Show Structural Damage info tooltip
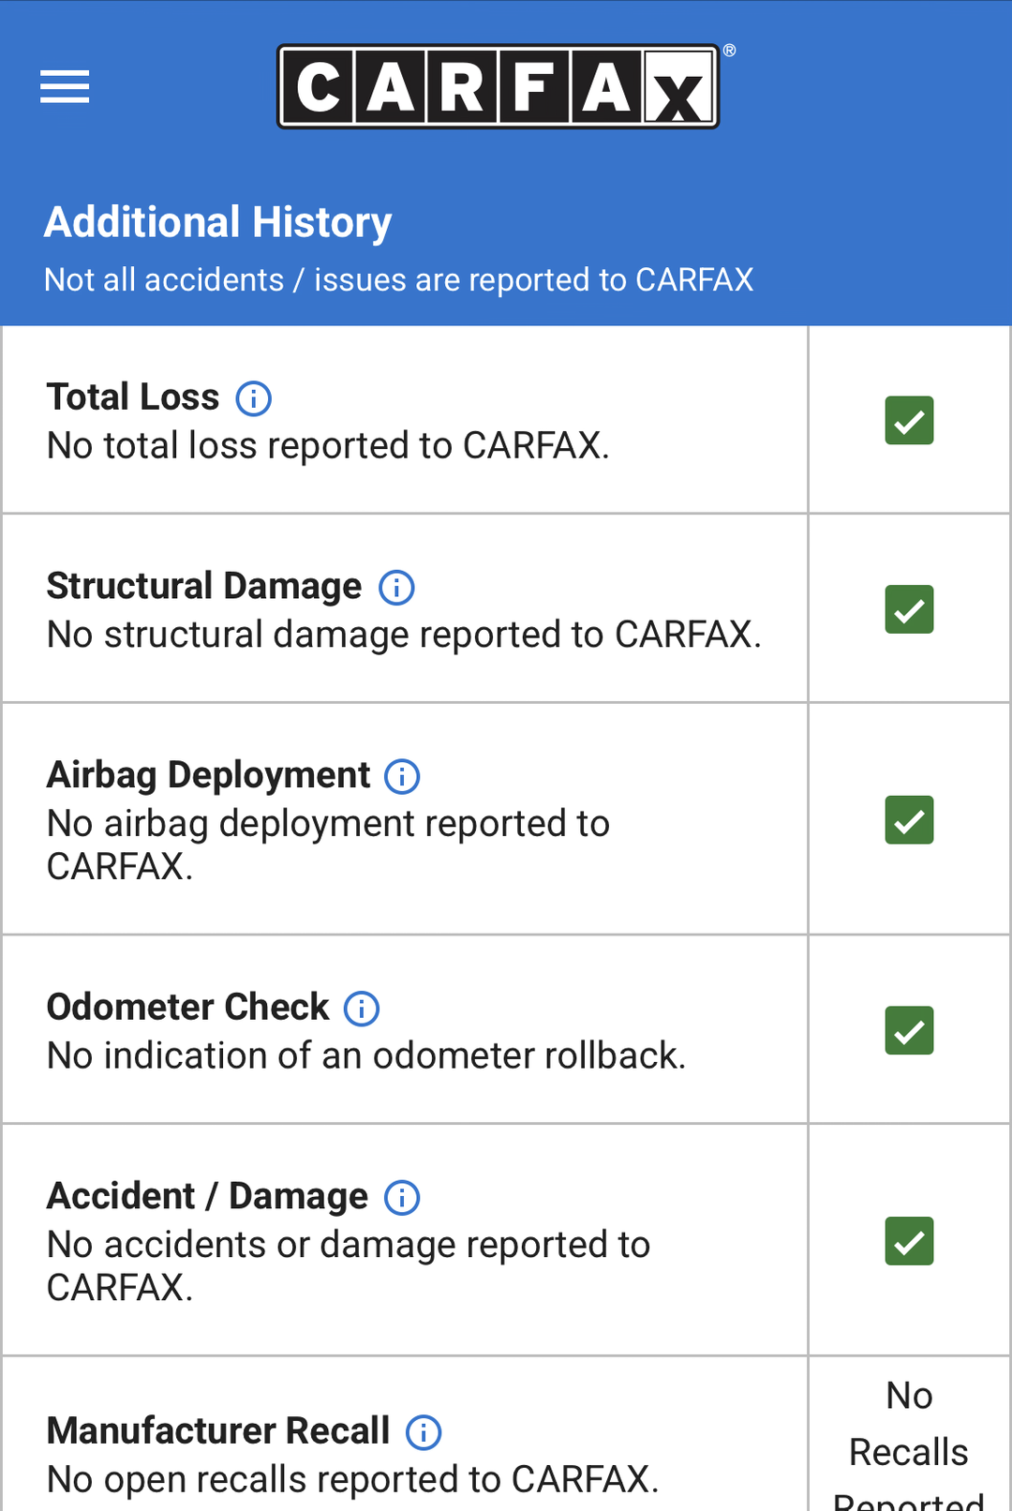1012x1511 pixels. coord(396,588)
